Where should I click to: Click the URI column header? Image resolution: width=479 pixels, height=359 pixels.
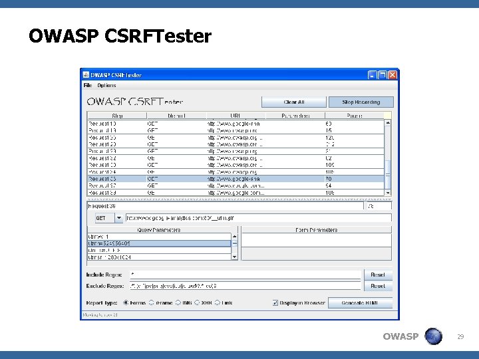[x=236, y=116]
